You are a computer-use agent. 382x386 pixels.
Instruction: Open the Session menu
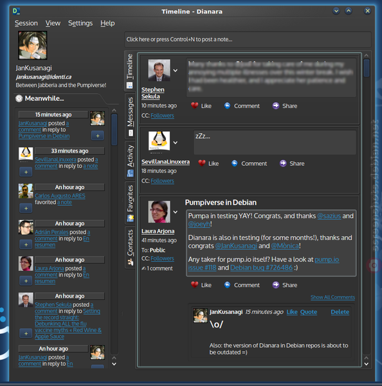pyautogui.click(x=26, y=23)
